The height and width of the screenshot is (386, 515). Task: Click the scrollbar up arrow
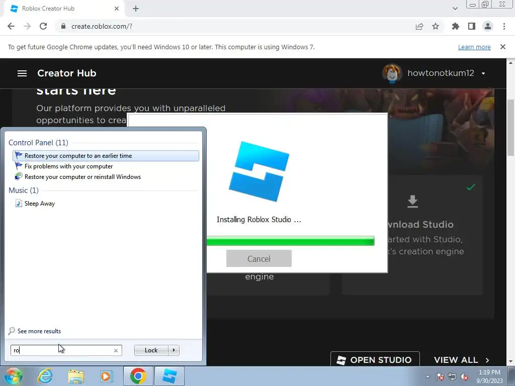pyautogui.click(x=511, y=62)
